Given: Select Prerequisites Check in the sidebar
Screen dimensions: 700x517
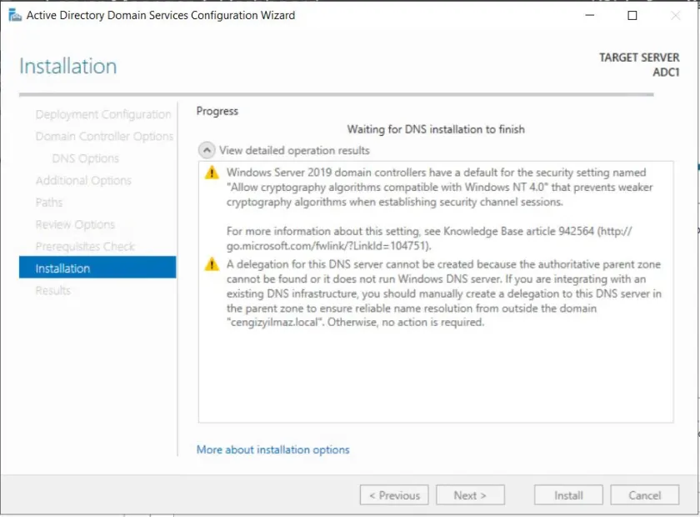Looking at the screenshot, I should click(85, 246).
